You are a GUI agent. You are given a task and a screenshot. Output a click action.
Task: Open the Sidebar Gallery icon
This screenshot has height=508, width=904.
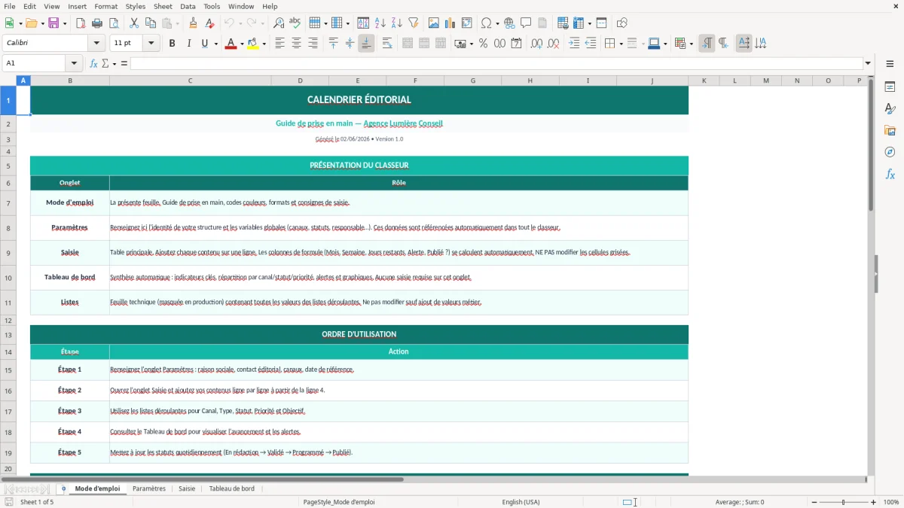(890, 131)
